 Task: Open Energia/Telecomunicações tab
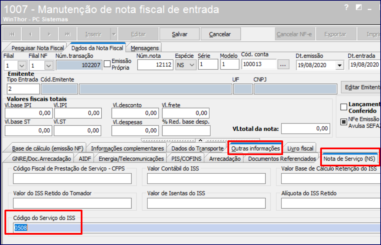pos(131,159)
